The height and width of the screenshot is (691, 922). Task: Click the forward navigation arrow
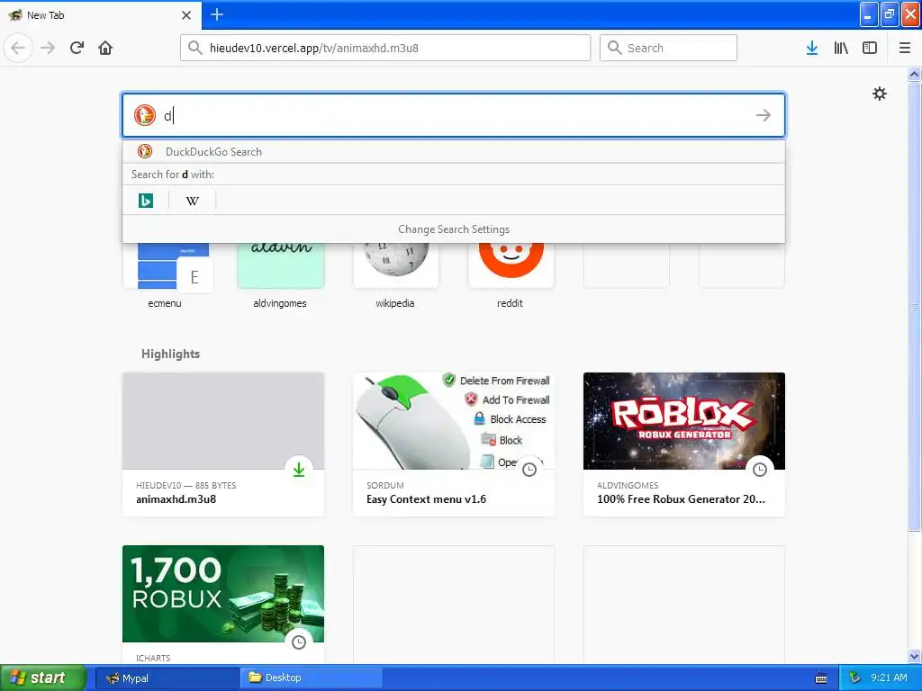[x=48, y=48]
